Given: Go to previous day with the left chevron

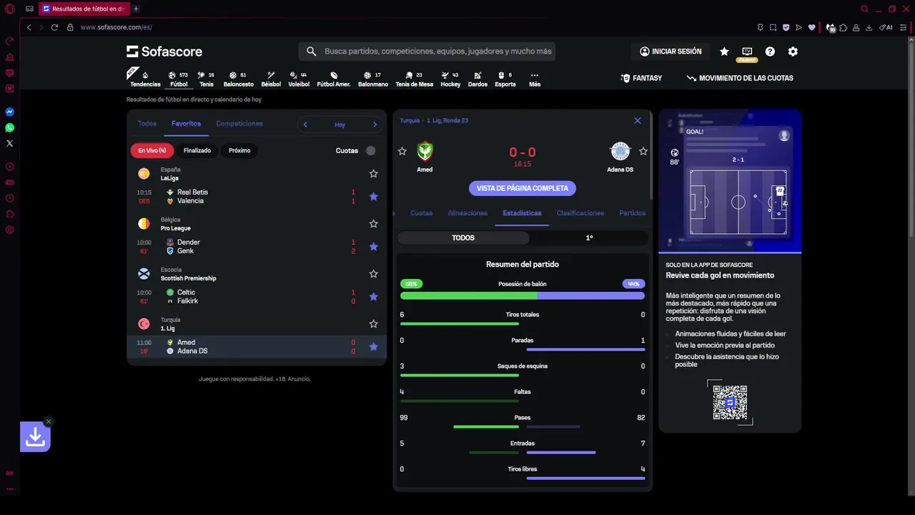Looking at the screenshot, I should [305, 124].
